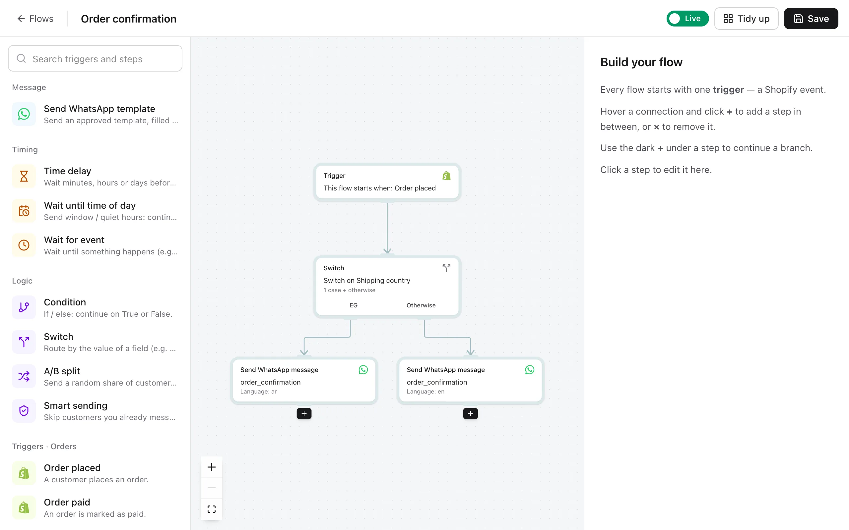Click the Order paid trigger title
Viewport: 849px width, 530px height.
(67, 502)
